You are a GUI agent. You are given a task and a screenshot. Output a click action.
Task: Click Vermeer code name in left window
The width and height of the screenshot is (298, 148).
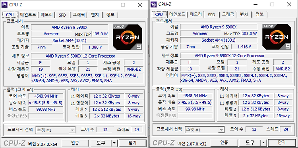(51, 34)
